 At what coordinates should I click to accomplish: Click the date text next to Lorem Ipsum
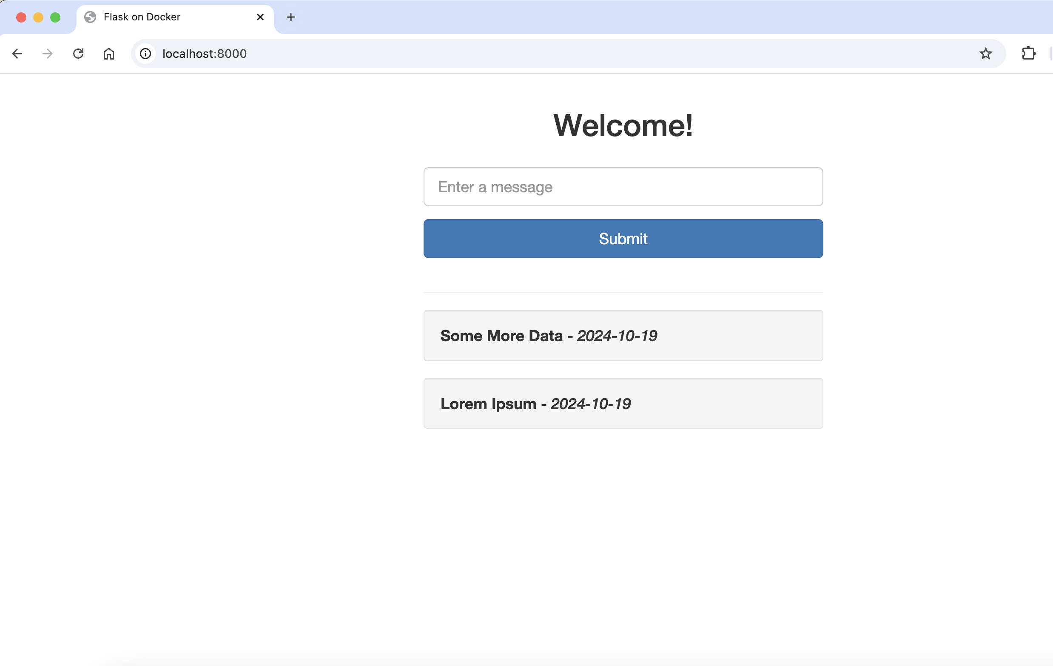[590, 403]
